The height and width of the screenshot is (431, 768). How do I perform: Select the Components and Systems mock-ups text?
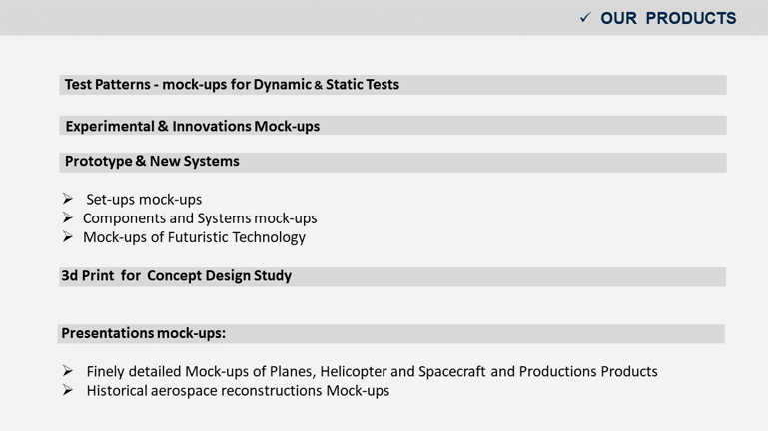coord(200,218)
